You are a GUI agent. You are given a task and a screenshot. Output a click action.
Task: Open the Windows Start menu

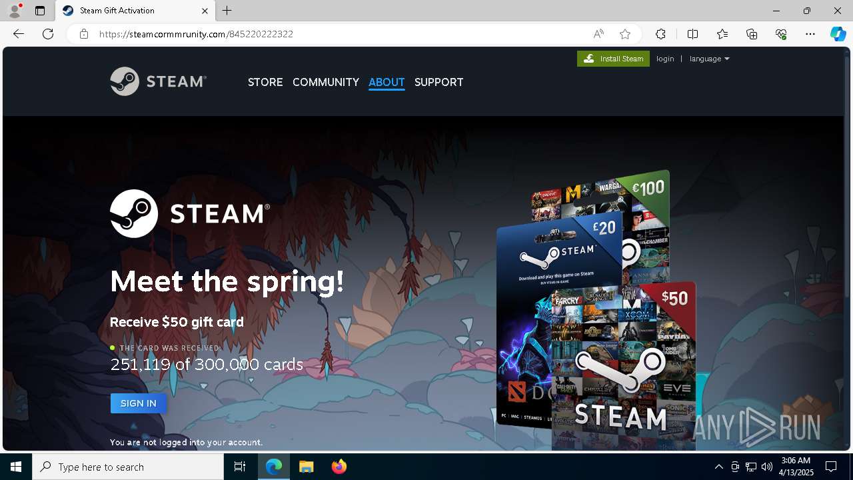(16, 467)
